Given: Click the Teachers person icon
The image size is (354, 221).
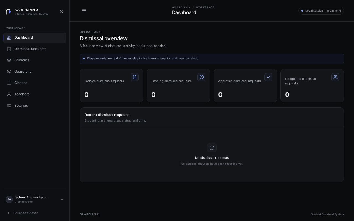Looking at the screenshot, I should (9, 94).
